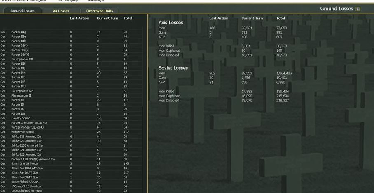This screenshot has height=193, width=374.
Task: Select the 81mm GrW 34 Mortar row
Action: [71, 163]
